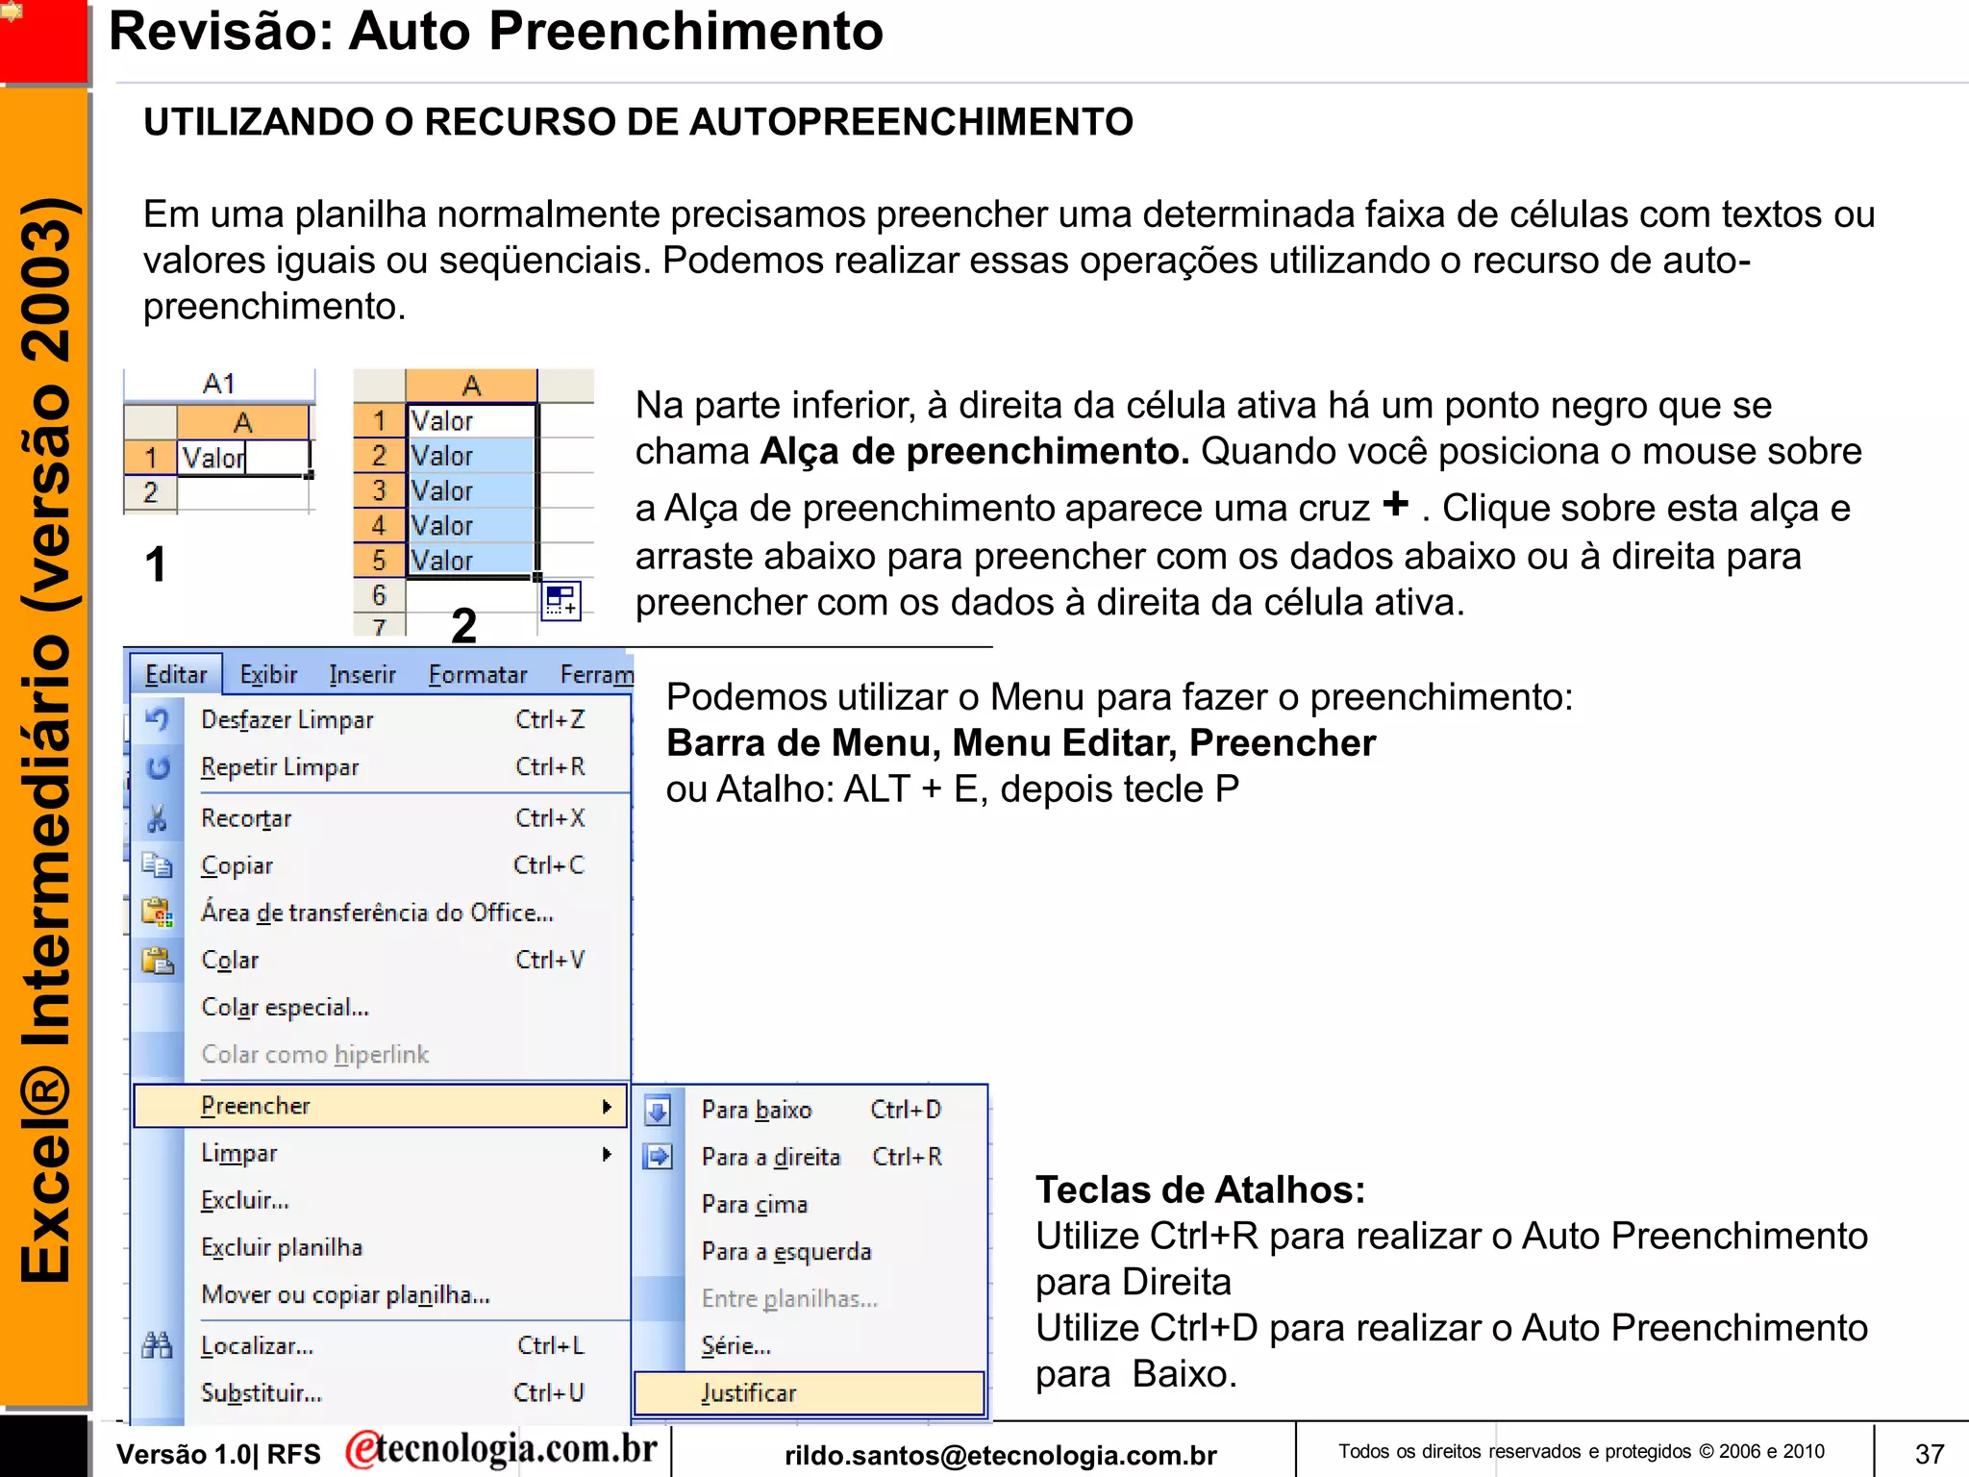
Task: Select Para a direita fill option
Action: point(810,1157)
